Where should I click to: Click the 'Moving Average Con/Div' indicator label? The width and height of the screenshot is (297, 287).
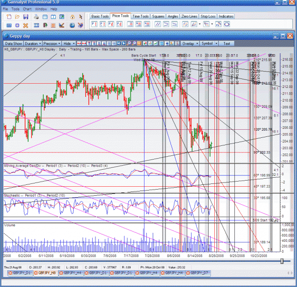56,166
